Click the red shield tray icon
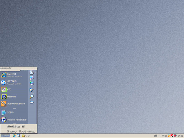This screenshot has width=184, height=138. 175,136
